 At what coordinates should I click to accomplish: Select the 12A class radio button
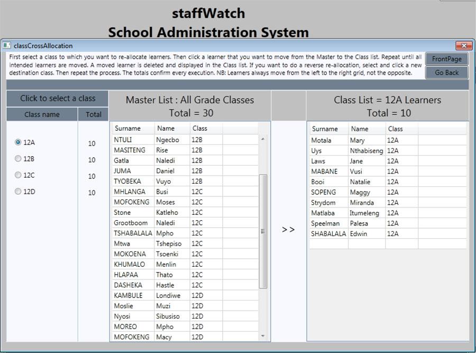(19, 142)
